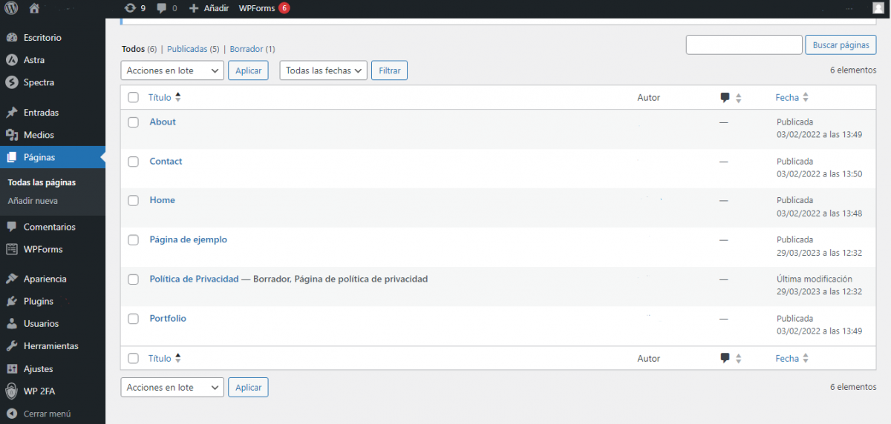Click the updates icon showing 9
The height and width of the screenshot is (424, 891).
(131, 8)
